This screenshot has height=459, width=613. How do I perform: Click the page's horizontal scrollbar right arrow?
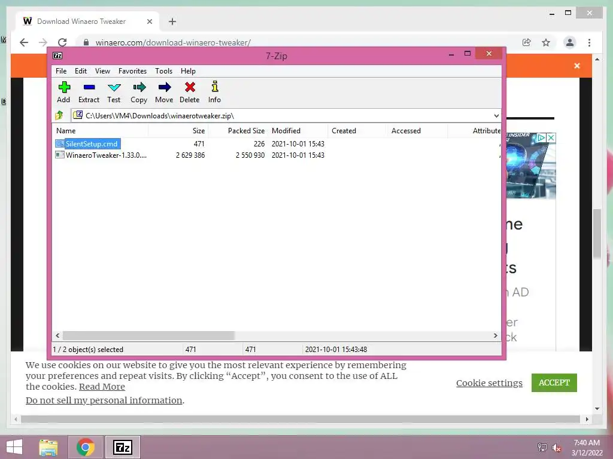coord(587,419)
